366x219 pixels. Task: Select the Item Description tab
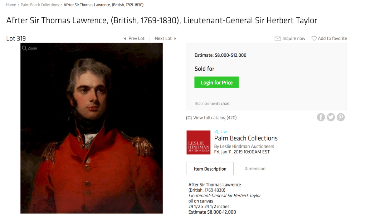point(210,169)
